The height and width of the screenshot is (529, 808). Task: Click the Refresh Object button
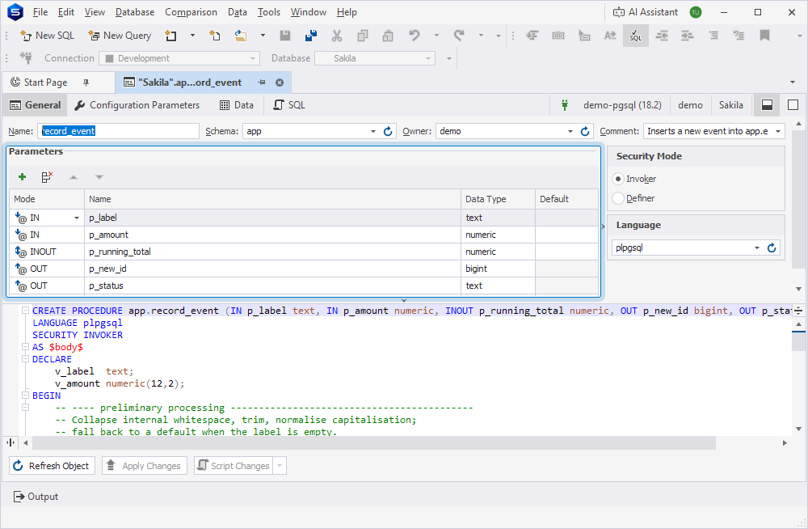(x=52, y=466)
